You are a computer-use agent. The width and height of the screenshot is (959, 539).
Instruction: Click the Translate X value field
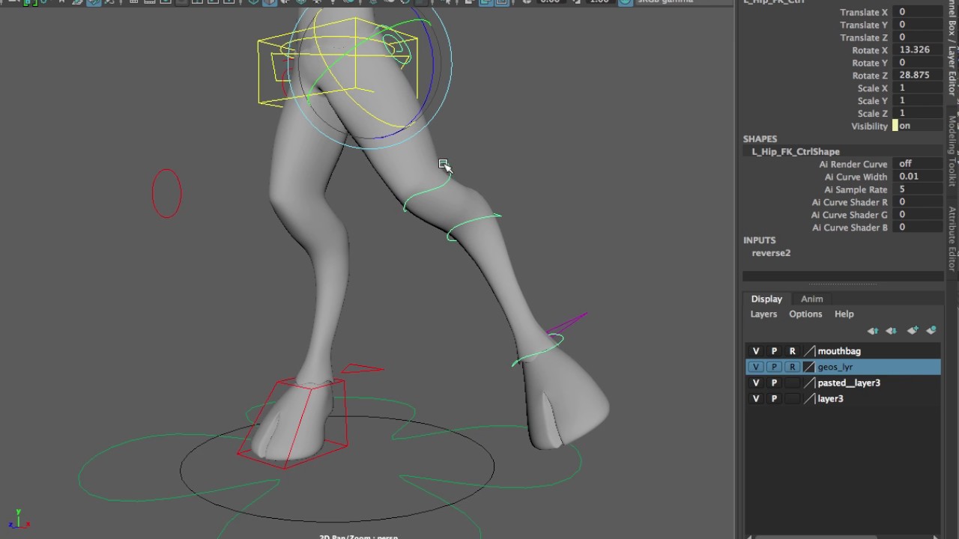coord(919,12)
